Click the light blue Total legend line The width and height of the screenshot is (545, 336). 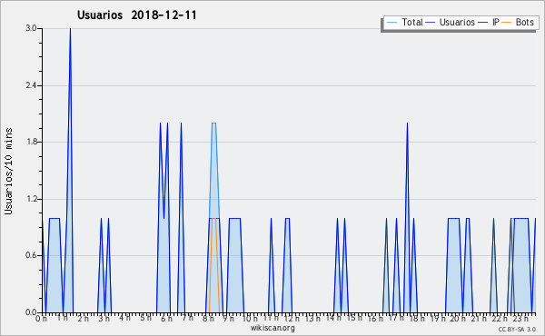click(391, 23)
